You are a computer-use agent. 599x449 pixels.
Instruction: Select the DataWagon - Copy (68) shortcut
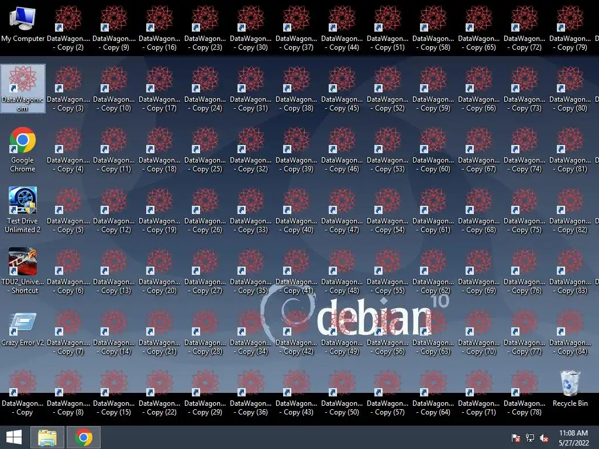click(479, 210)
